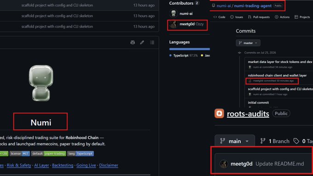This screenshot has height=176, width=313.
Task: Click meetg0d author name beside Update README.md
Action: click(242, 164)
